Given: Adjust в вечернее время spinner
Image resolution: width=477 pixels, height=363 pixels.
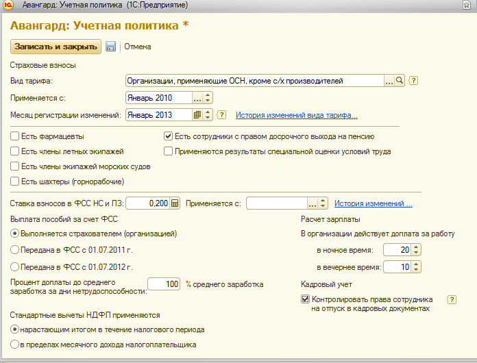Looking at the screenshot, I should (x=416, y=267).
